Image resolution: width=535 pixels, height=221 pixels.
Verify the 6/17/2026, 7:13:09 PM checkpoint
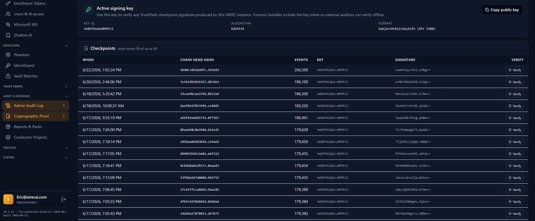(515, 178)
